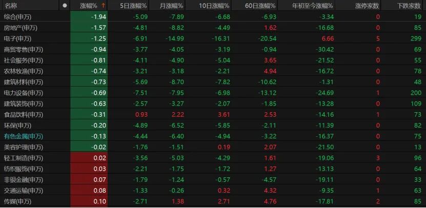
Task: Click the -30.42 年初至今涨幅 value
Action: (324, 49)
